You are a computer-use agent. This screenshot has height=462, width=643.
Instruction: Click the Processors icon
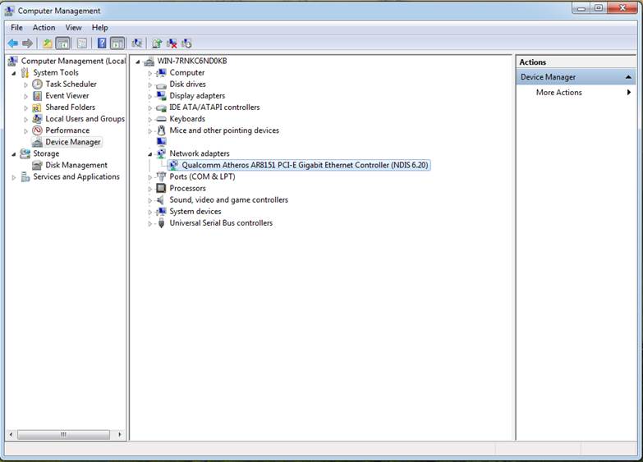pyautogui.click(x=161, y=188)
